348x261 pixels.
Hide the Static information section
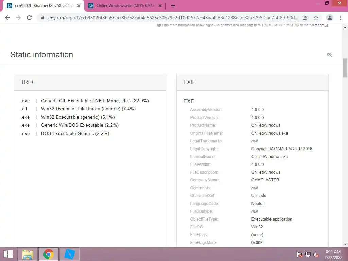click(x=329, y=55)
